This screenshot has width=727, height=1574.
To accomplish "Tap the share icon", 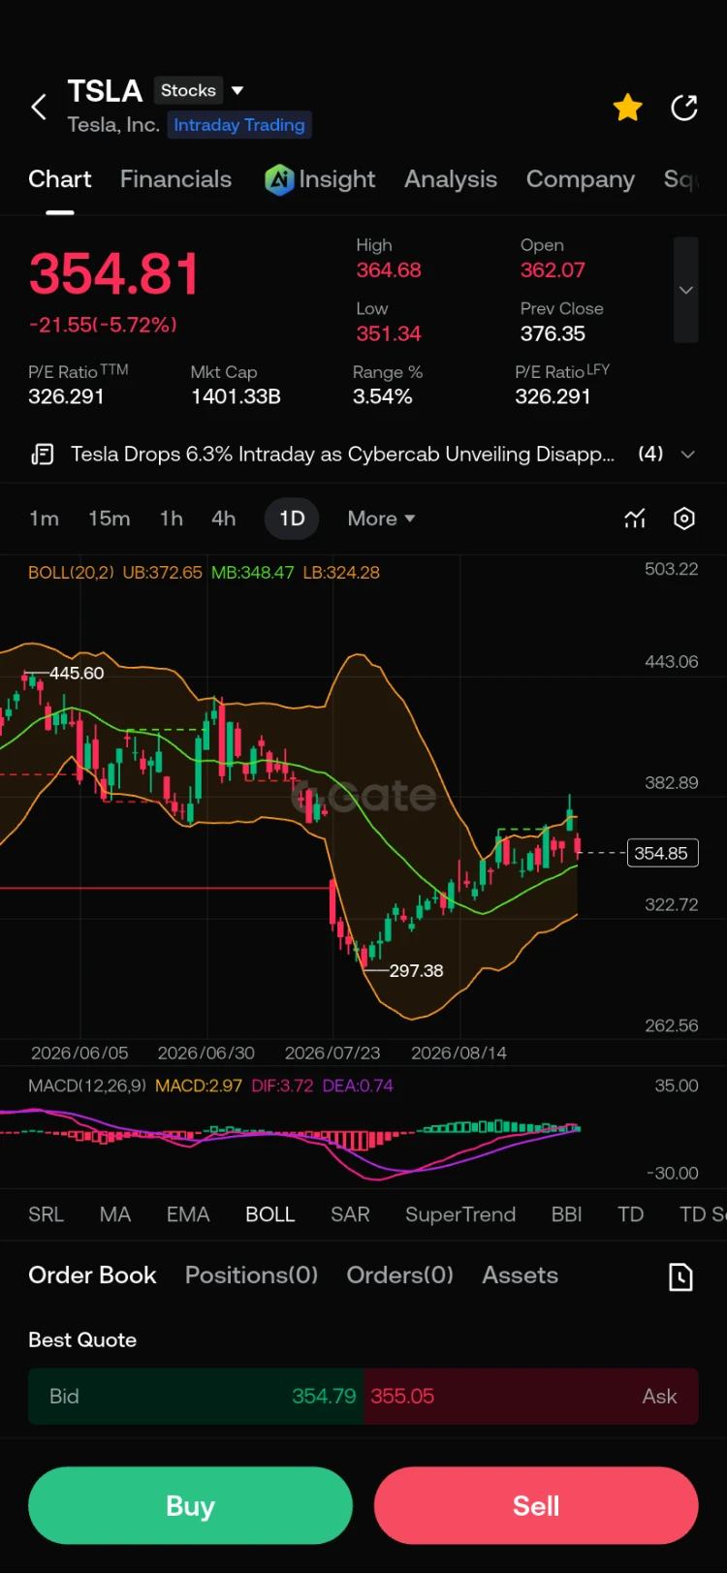I will coord(684,108).
